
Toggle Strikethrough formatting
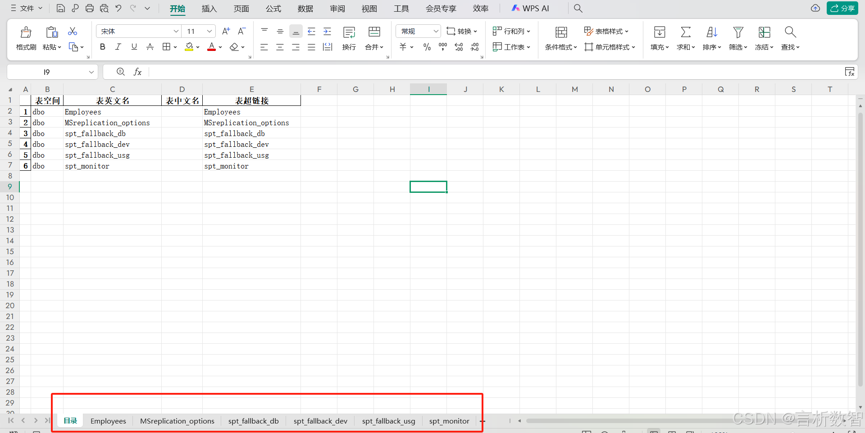point(150,47)
